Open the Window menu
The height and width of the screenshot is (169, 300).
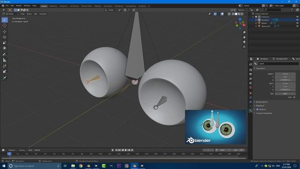tap(27, 6)
